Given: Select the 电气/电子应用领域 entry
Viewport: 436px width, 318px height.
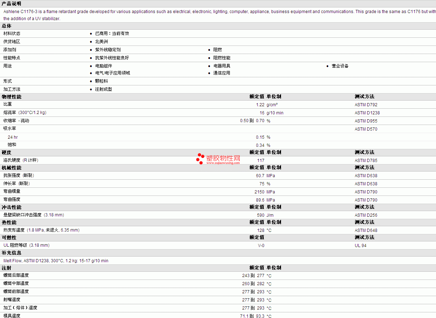Looking at the screenshot, I should point(113,73).
